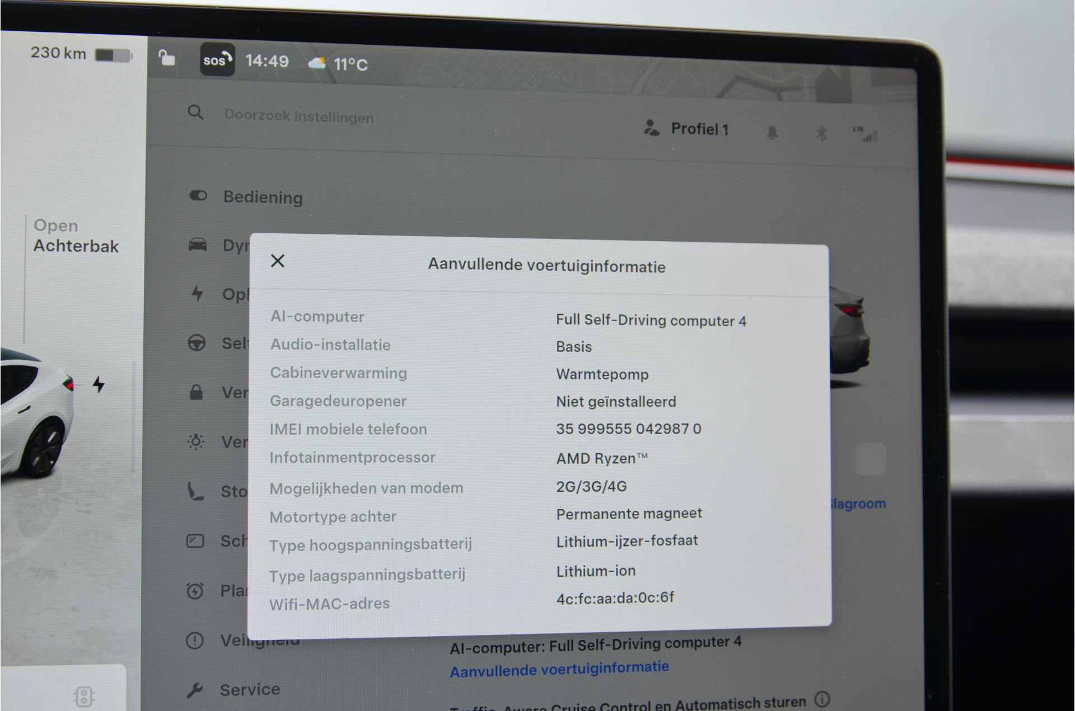Select the Audio-installatie row label

pyautogui.click(x=330, y=344)
